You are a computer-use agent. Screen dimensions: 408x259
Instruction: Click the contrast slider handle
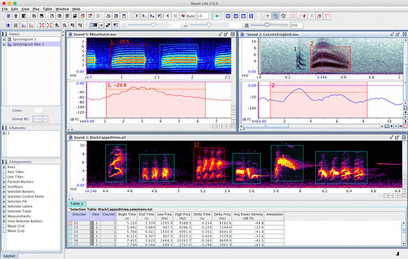[x=209, y=25]
